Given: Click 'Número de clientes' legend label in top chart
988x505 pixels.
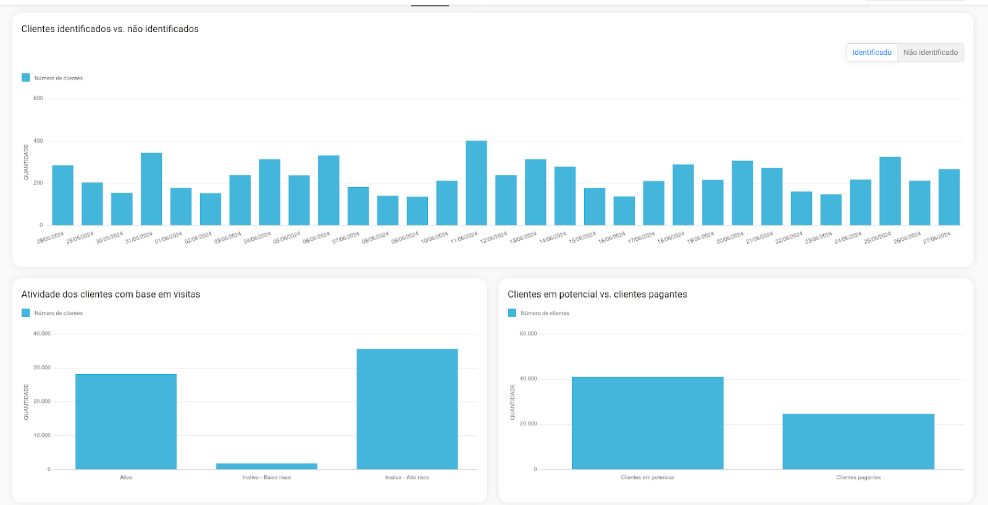Looking at the screenshot, I should (59, 78).
